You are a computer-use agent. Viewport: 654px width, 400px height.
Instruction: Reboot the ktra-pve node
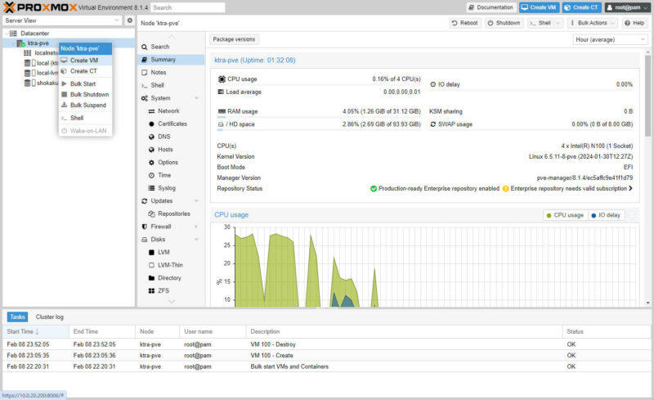[x=464, y=23]
